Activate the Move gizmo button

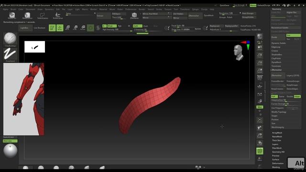click(x=67, y=28)
